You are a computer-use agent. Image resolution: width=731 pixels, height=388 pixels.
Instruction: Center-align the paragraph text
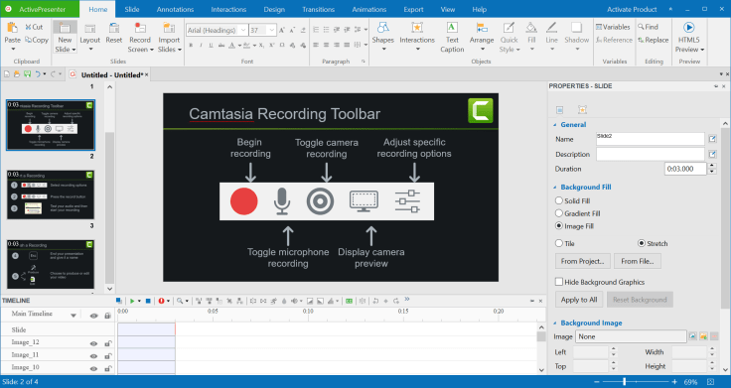tap(326, 46)
